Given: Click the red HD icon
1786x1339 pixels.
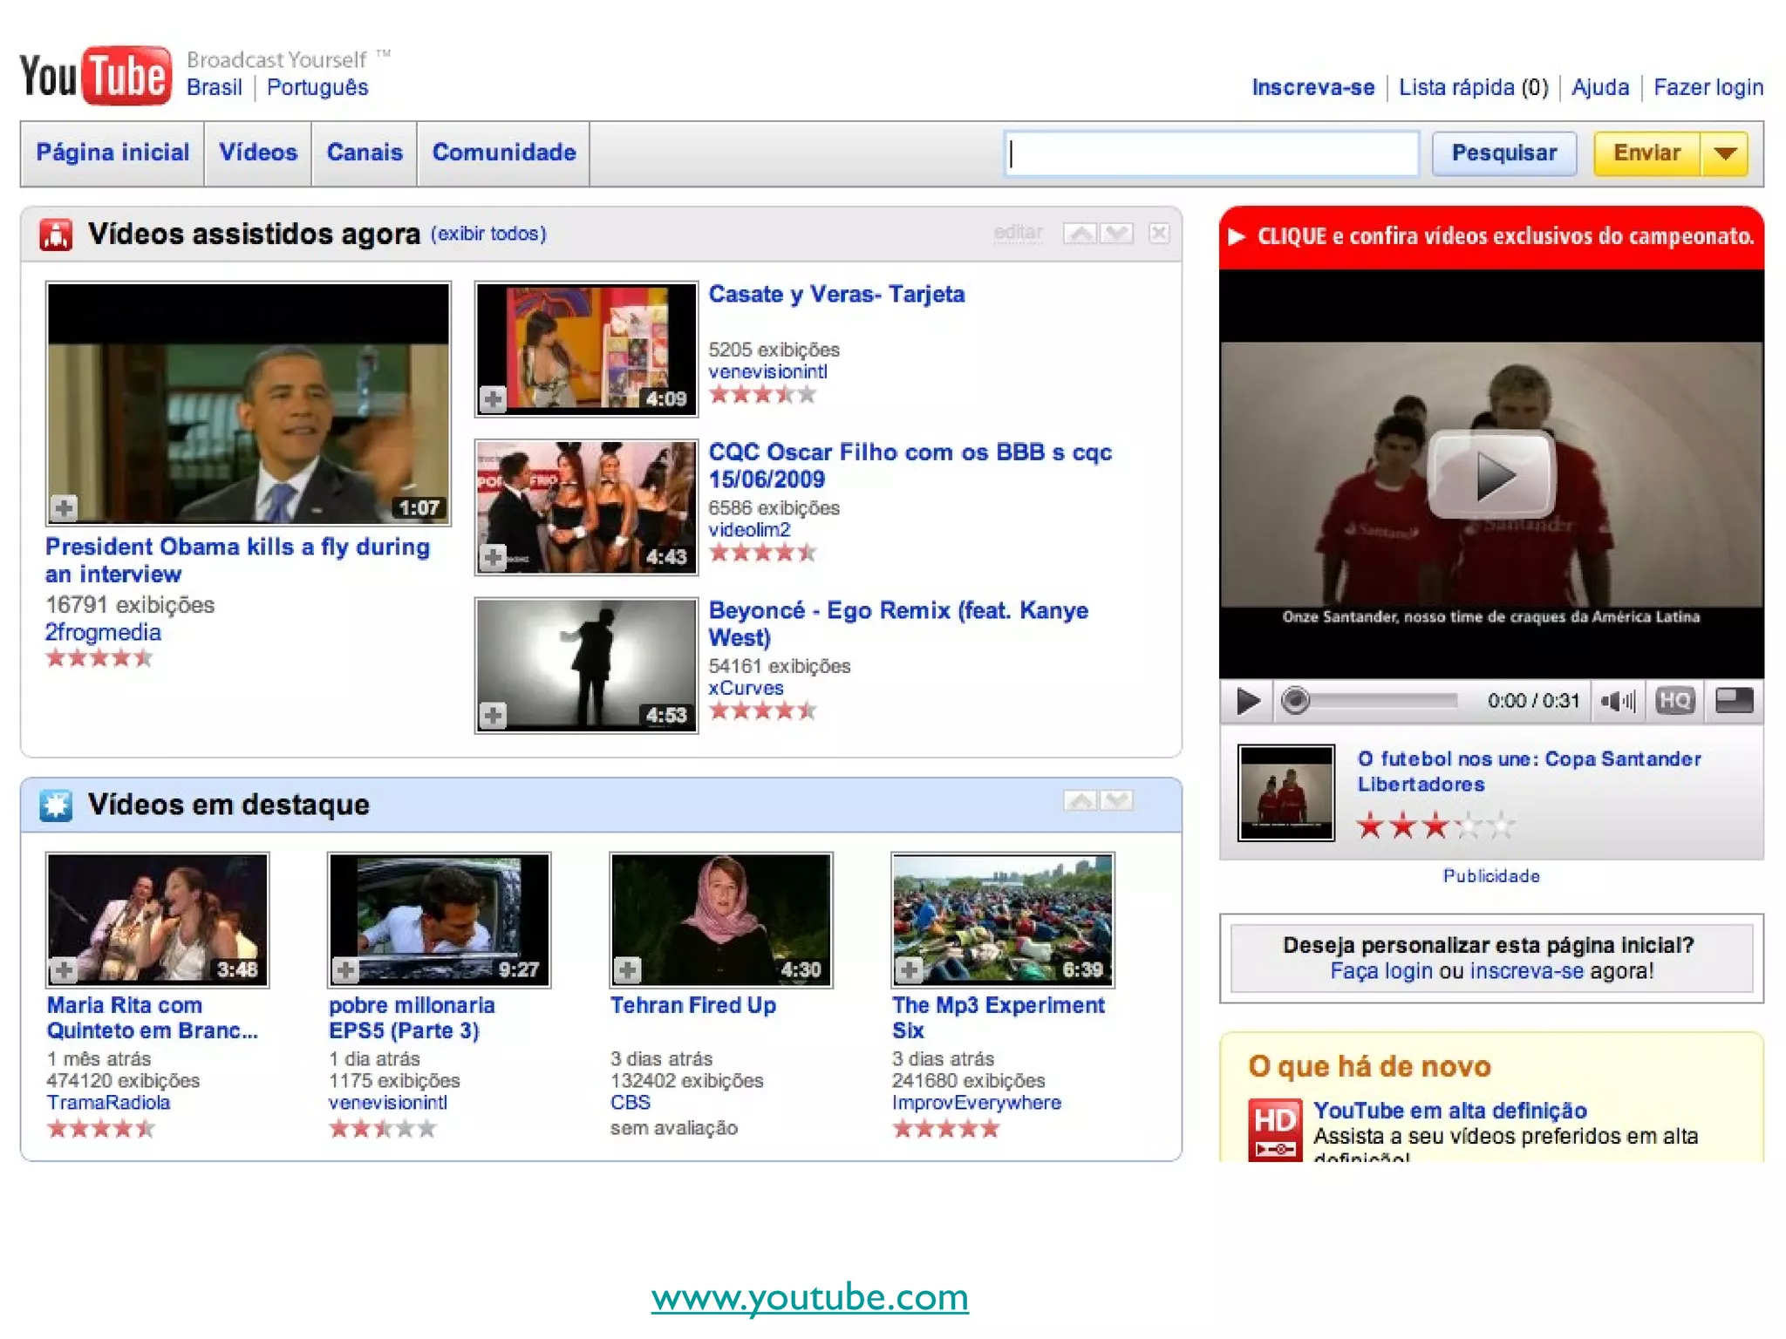Looking at the screenshot, I should click(1275, 1130).
